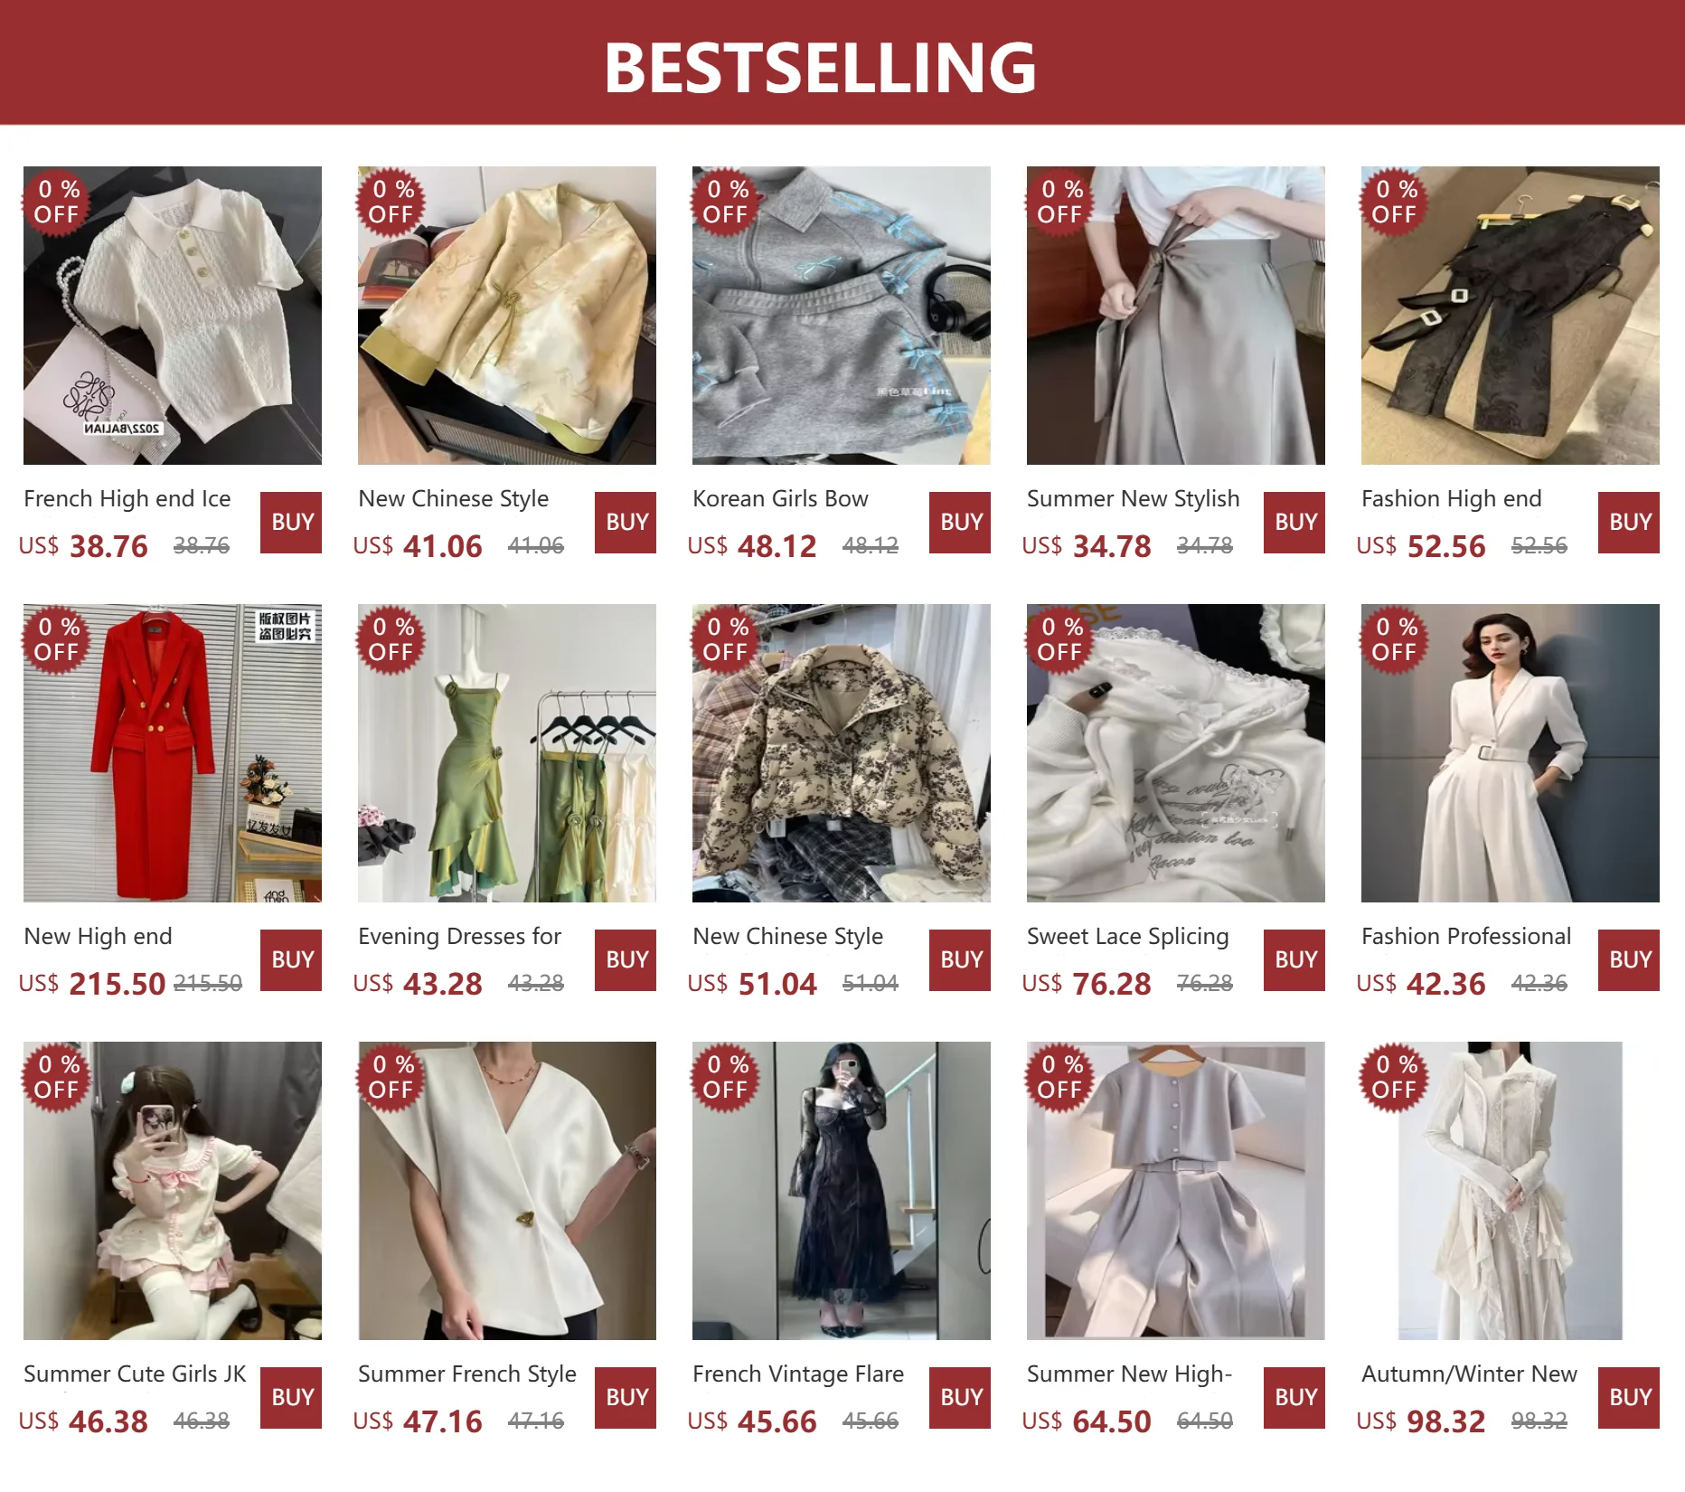
Task: View the red New High end coat photo
Action: click(x=173, y=753)
